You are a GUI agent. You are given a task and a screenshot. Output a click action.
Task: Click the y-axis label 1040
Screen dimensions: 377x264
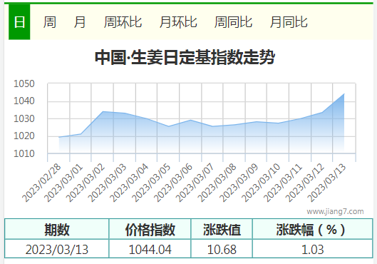(x=24, y=101)
